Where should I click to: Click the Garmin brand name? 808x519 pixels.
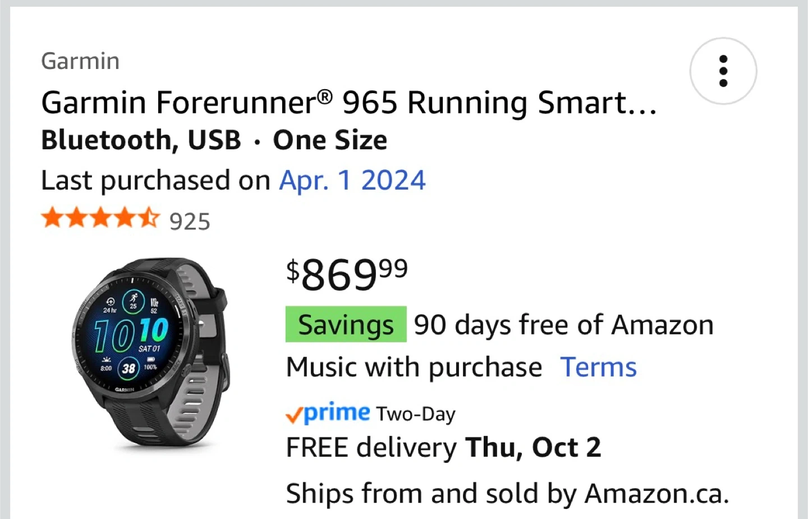[80, 61]
